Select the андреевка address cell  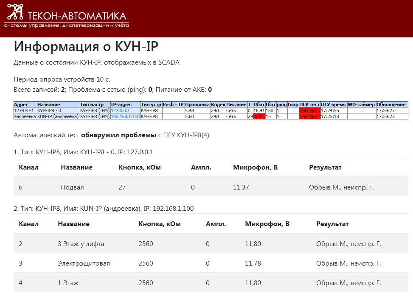(x=25, y=116)
